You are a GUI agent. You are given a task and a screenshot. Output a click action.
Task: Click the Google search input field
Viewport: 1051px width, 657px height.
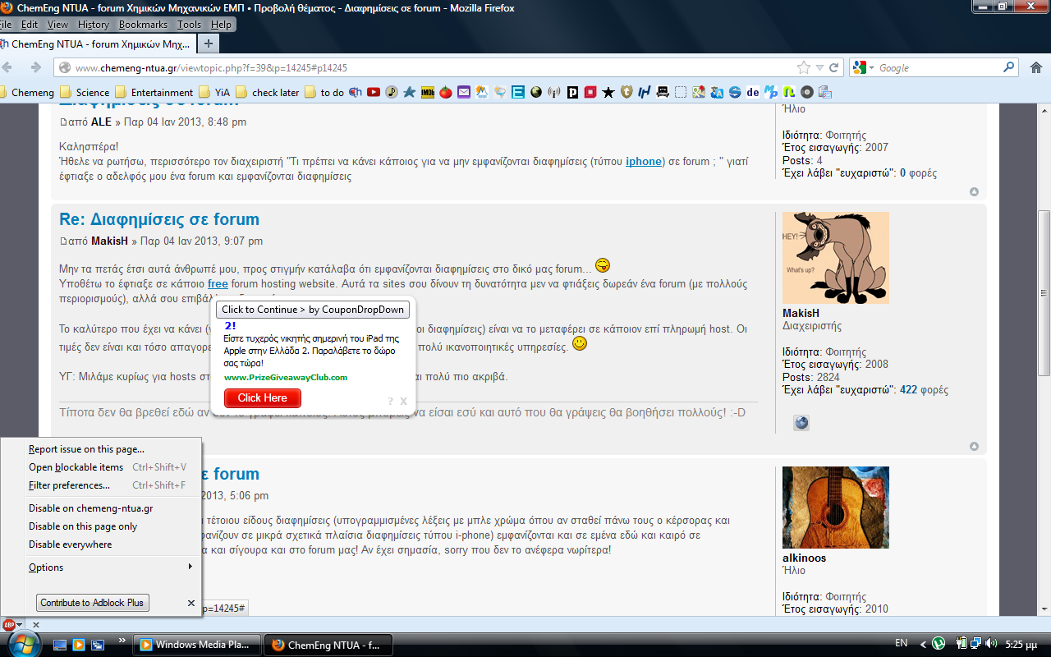939,67
